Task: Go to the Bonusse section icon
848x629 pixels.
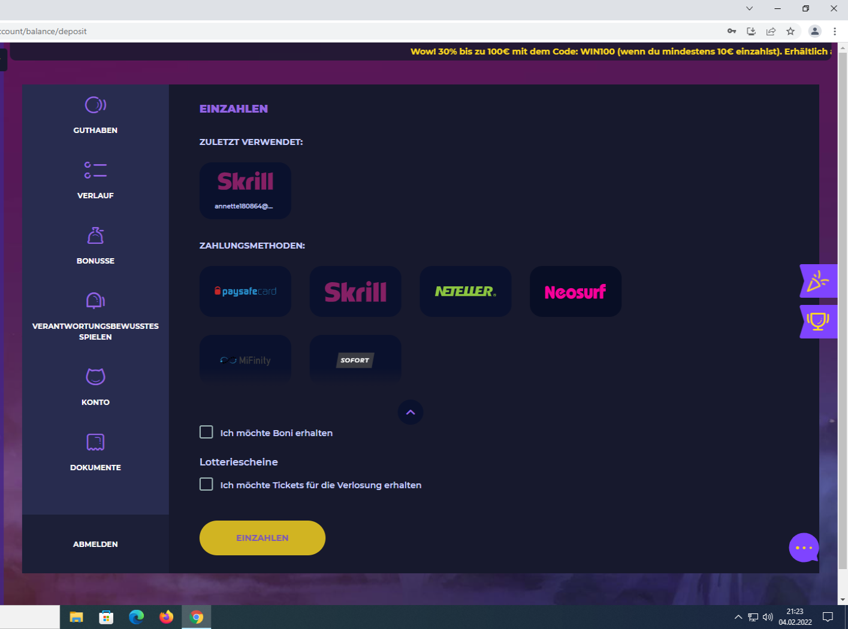Action: click(95, 236)
